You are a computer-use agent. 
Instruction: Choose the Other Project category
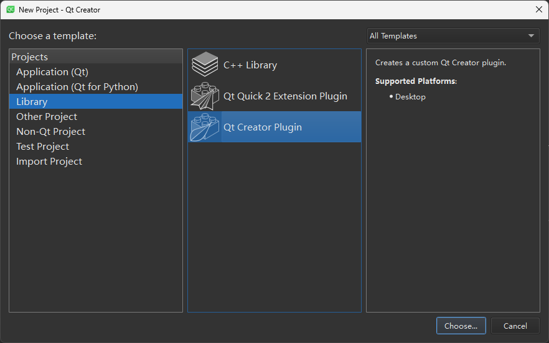coord(96,117)
